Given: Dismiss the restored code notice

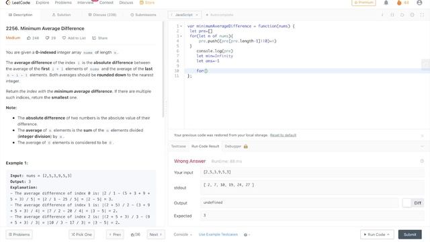Looking at the screenshot, I should click(x=422, y=136).
